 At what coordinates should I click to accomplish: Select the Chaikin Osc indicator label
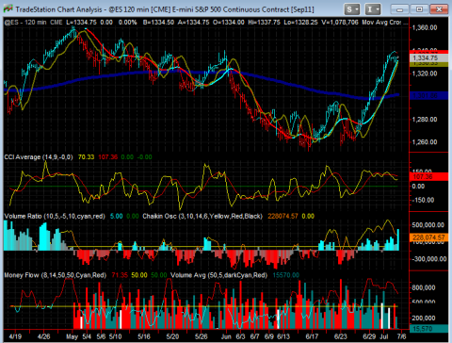[202, 216]
